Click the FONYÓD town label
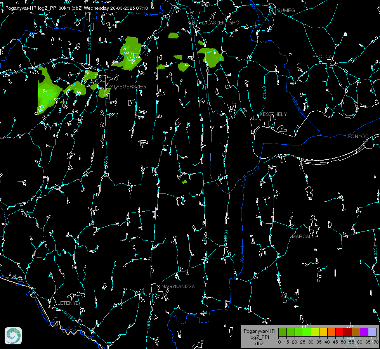 pyautogui.click(x=358, y=136)
